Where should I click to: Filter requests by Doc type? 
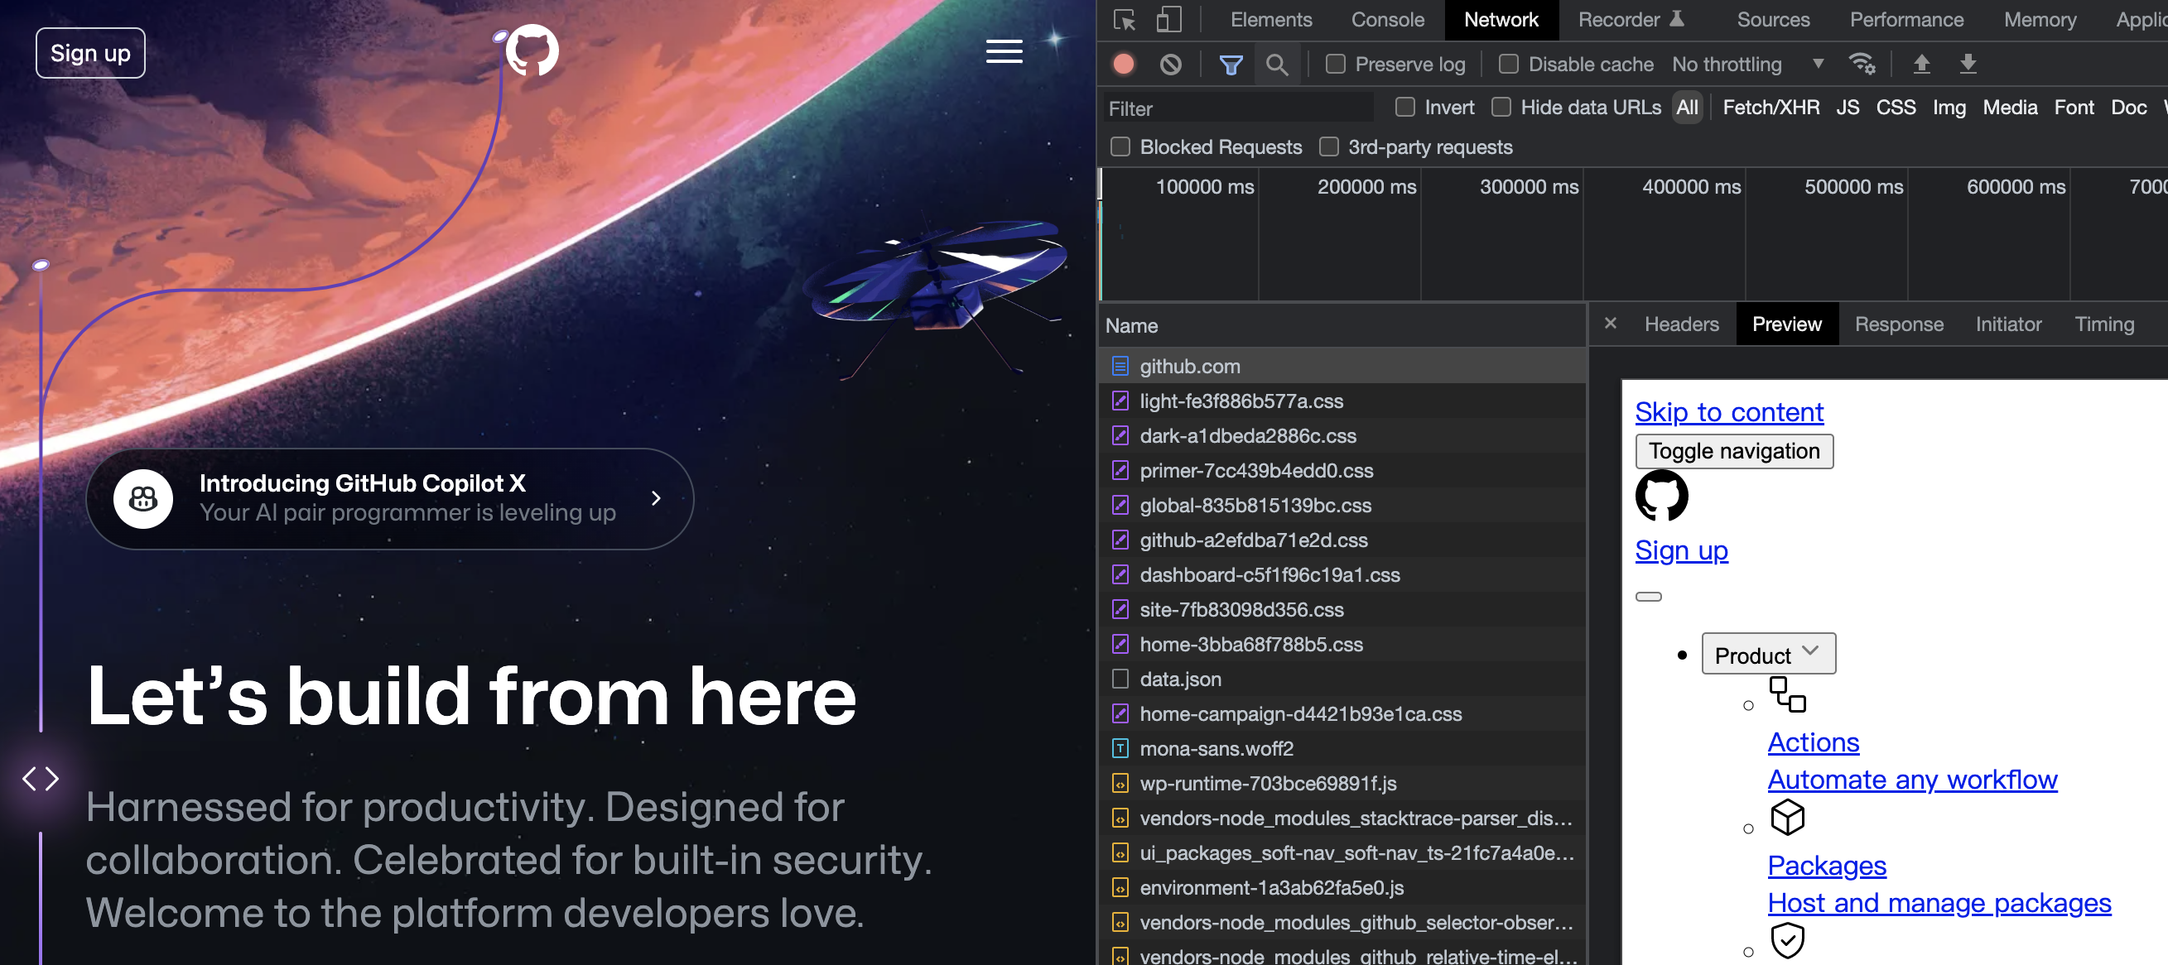pos(2128,108)
